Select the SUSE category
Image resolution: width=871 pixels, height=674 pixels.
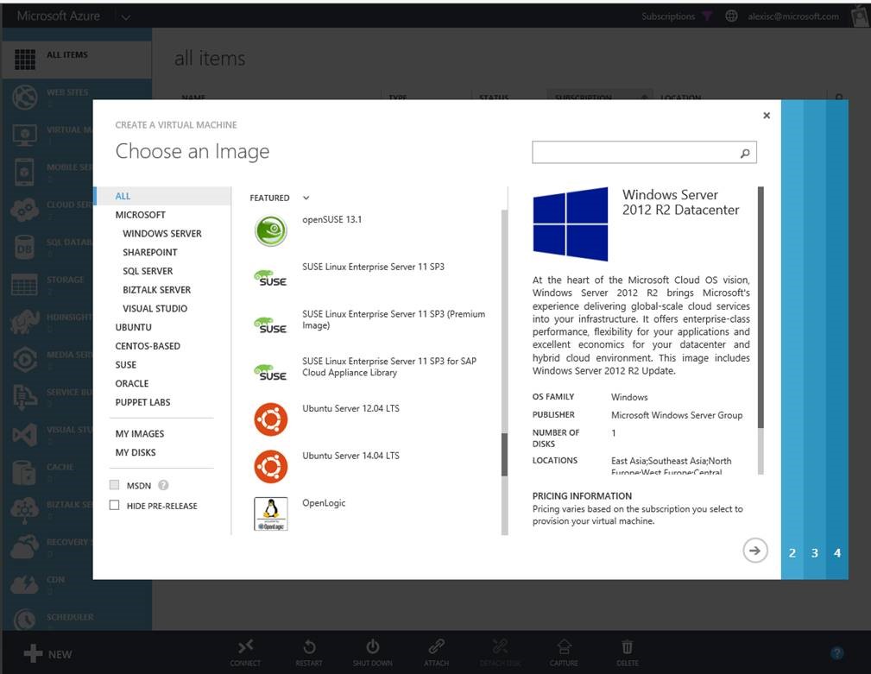tap(125, 365)
